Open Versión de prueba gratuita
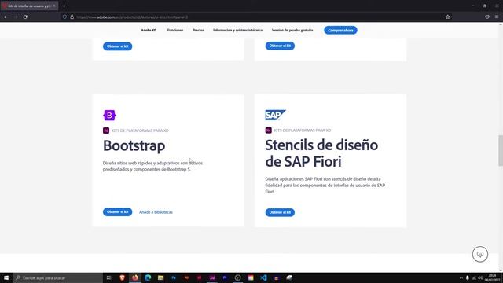The width and height of the screenshot is (503, 283). click(x=292, y=30)
